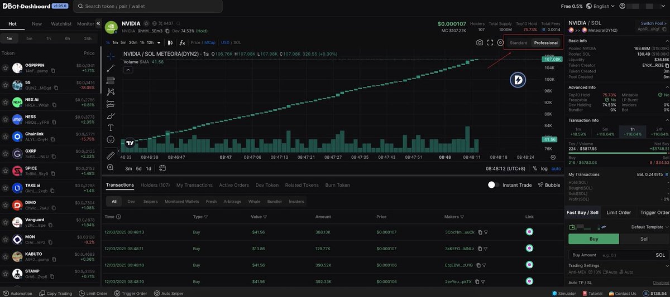Select the Whale transaction filter

254,201
